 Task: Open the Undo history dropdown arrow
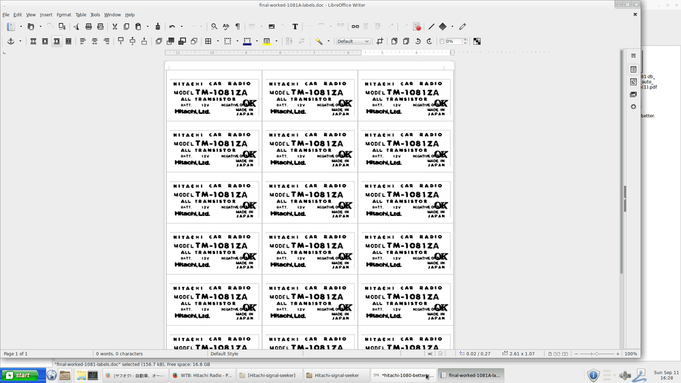tap(182, 27)
